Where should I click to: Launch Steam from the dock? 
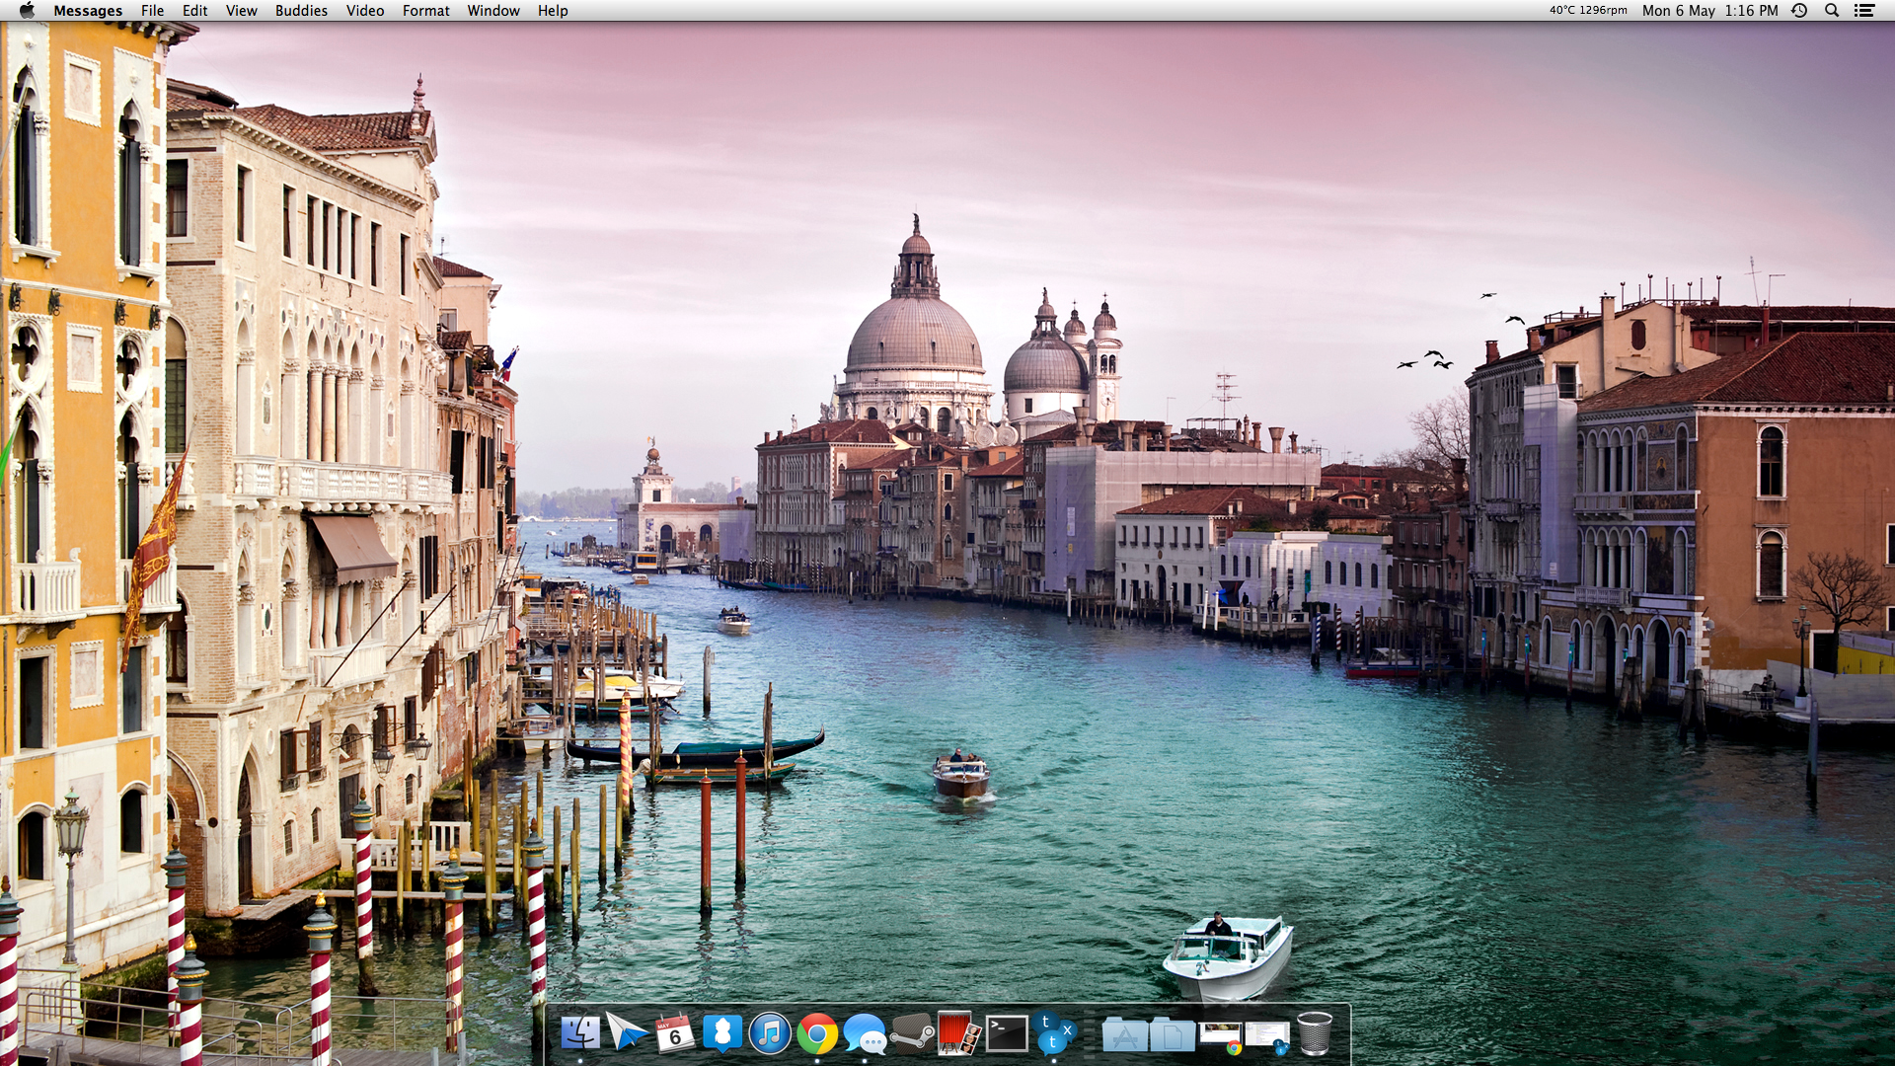click(912, 1033)
